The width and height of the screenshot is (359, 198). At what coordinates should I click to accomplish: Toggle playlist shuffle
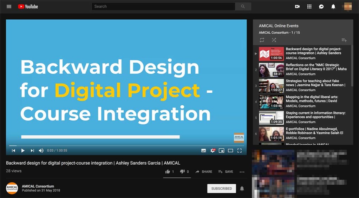[274, 40]
